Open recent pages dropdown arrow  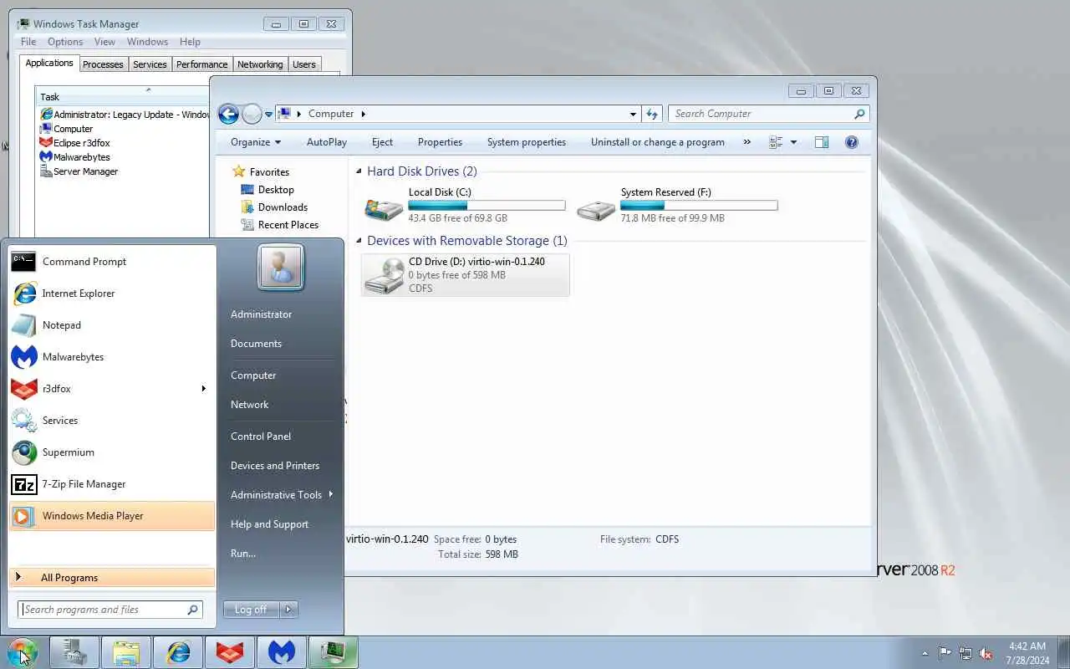(x=268, y=114)
